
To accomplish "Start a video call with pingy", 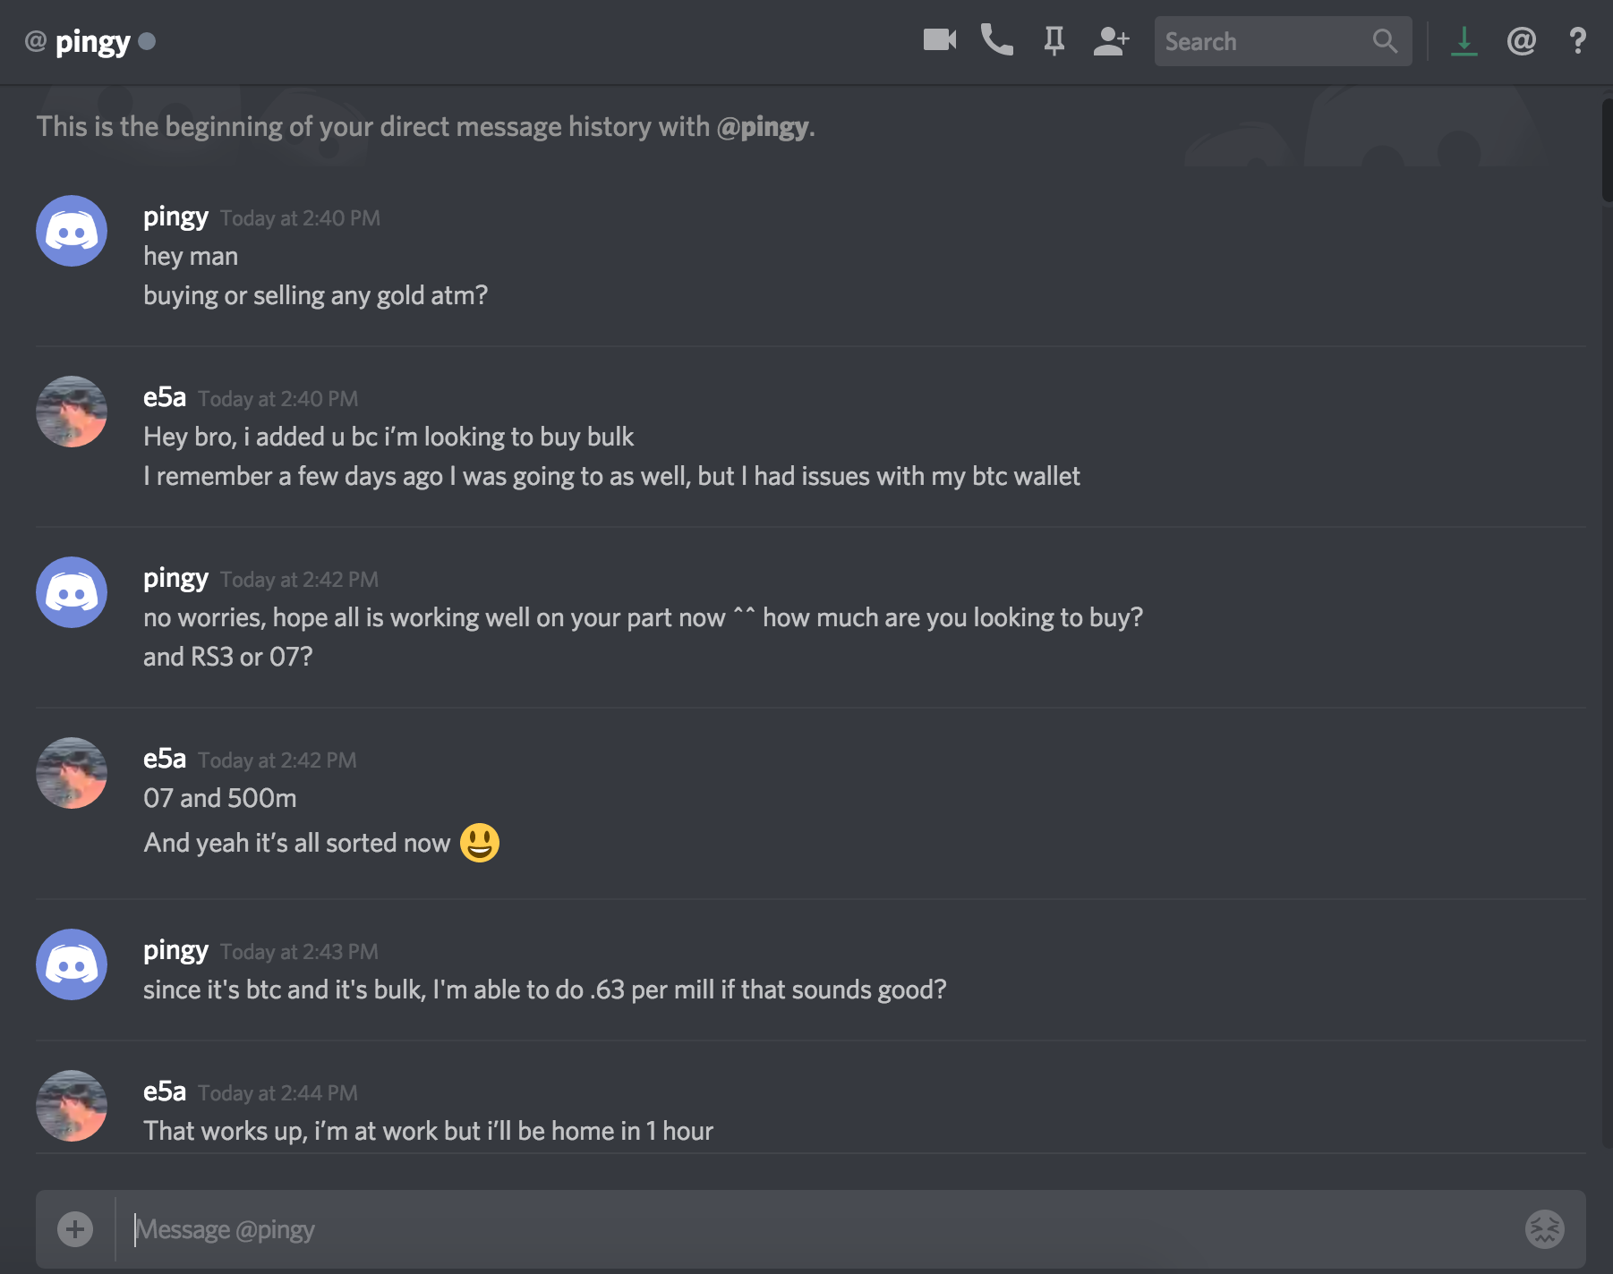I will [939, 40].
